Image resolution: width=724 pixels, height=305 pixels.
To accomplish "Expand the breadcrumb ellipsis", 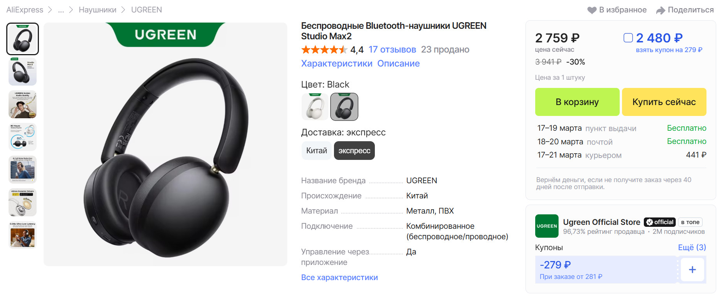I will (61, 10).
